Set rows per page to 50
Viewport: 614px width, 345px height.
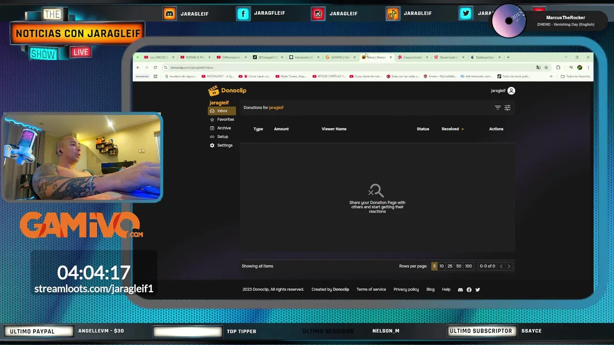459,266
